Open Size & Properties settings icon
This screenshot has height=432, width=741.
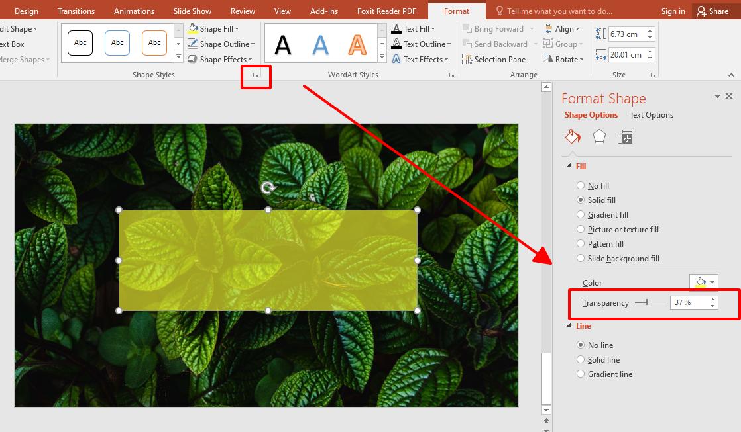point(625,136)
